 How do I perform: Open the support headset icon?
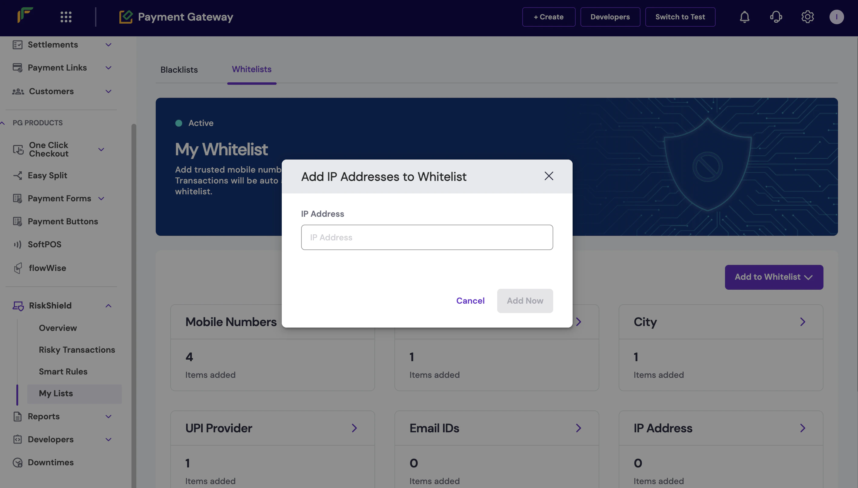776,17
